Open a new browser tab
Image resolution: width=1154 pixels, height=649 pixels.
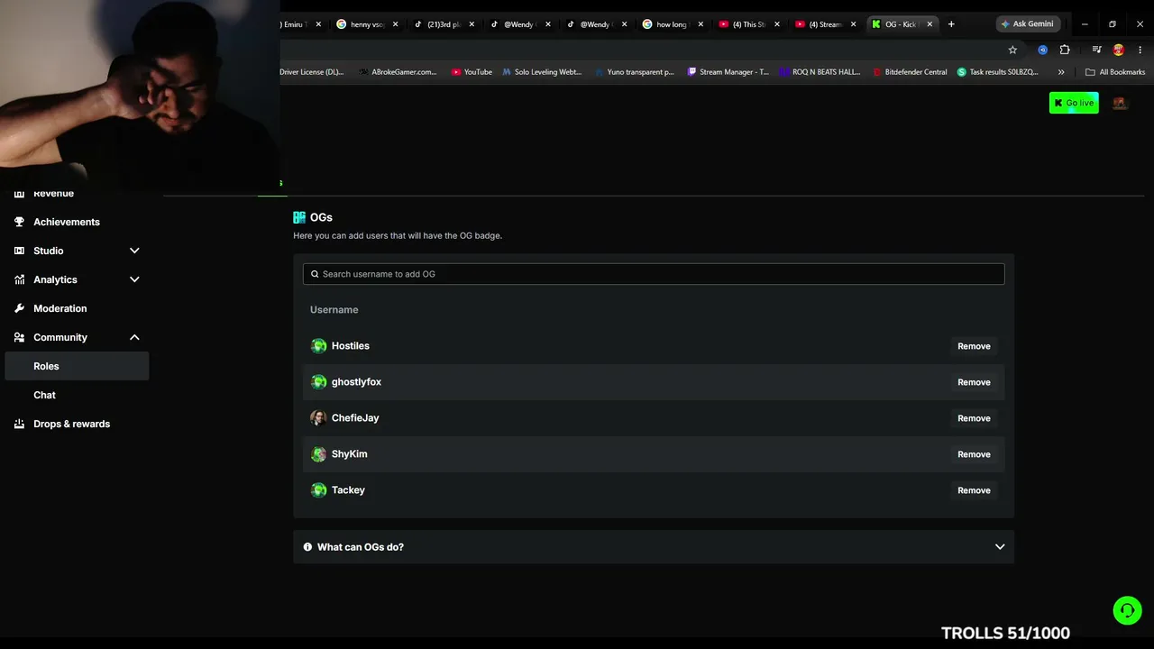click(951, 24)
